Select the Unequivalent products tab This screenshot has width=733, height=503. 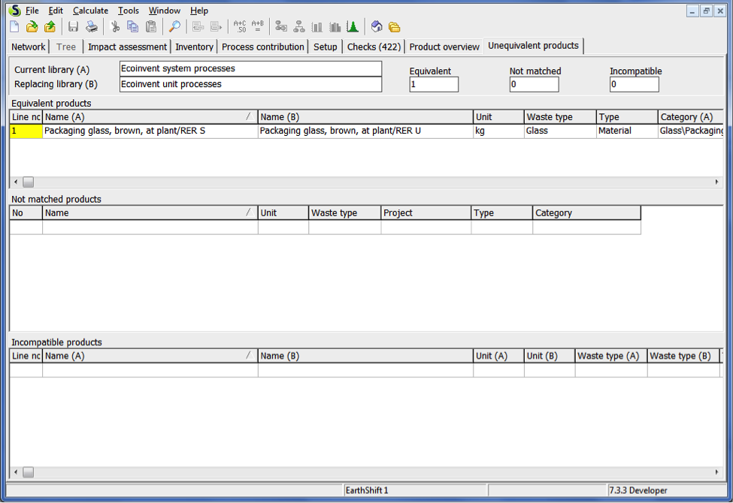click(533, 46)
